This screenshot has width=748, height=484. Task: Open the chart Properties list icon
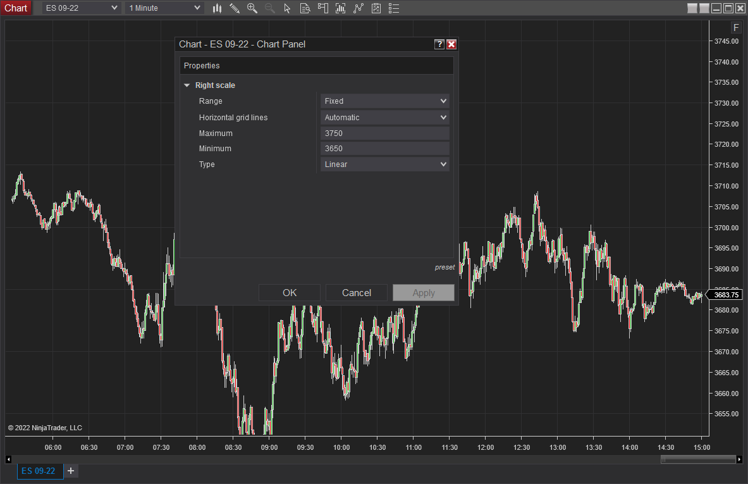tap(394, 8)
